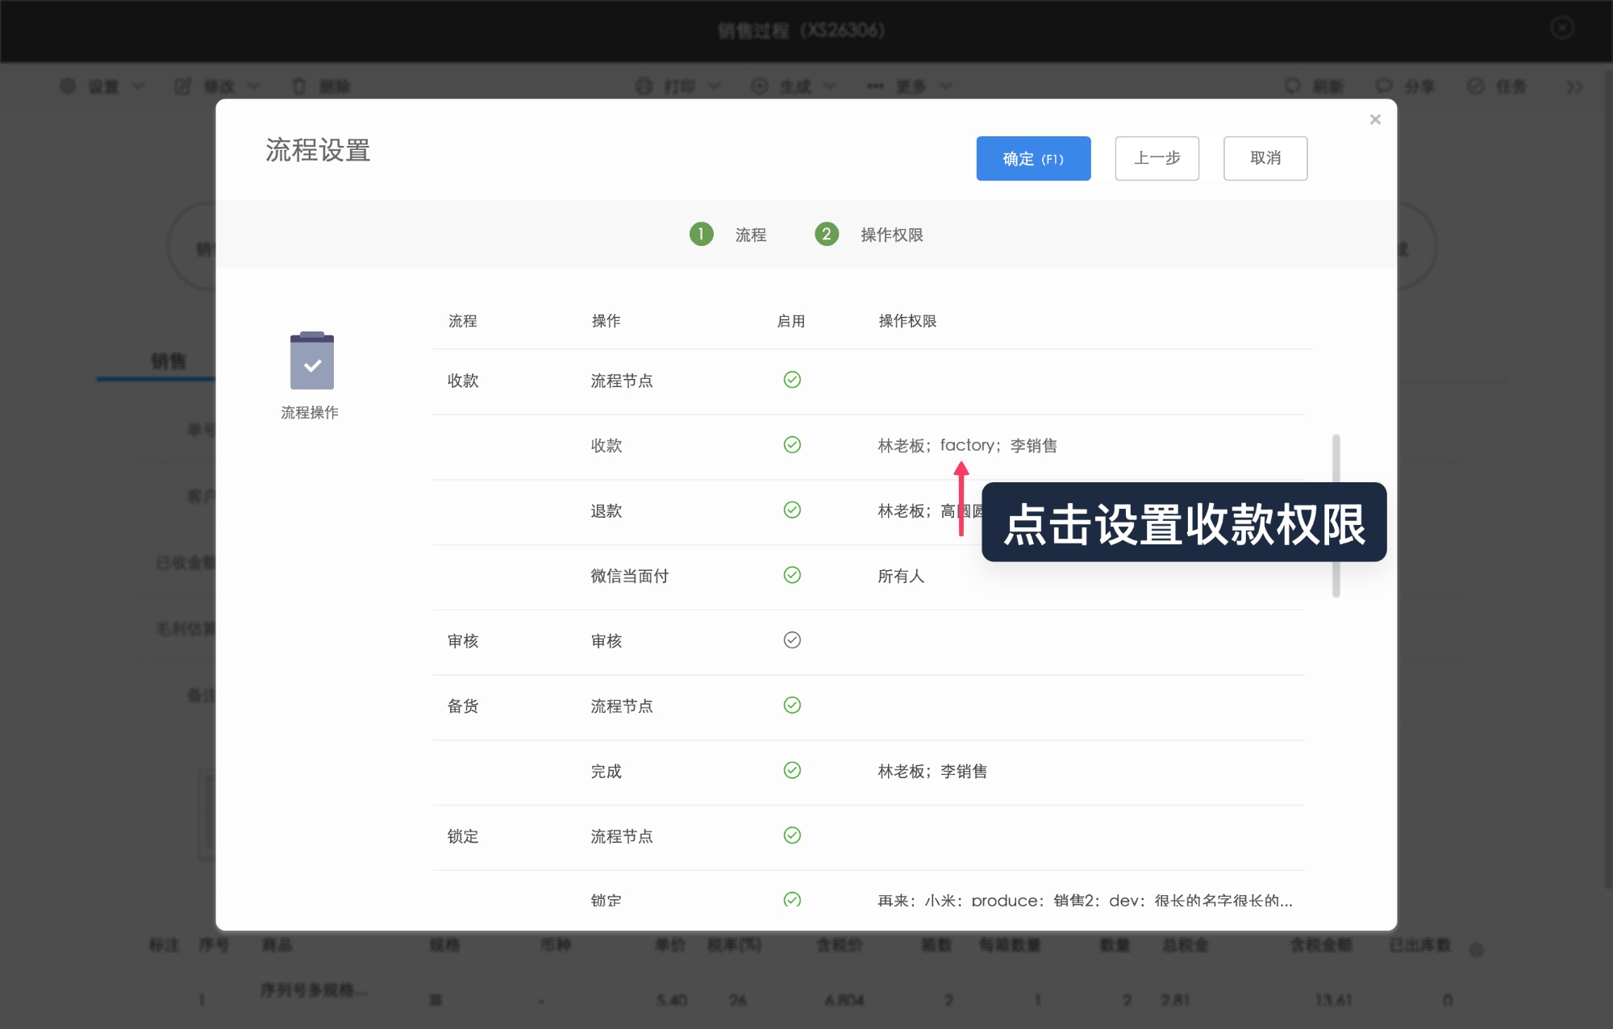Disable the 收款 operation enable toggle
Screen dimensions: 1613x1029
pyautogui.click(x=793, y=444)
